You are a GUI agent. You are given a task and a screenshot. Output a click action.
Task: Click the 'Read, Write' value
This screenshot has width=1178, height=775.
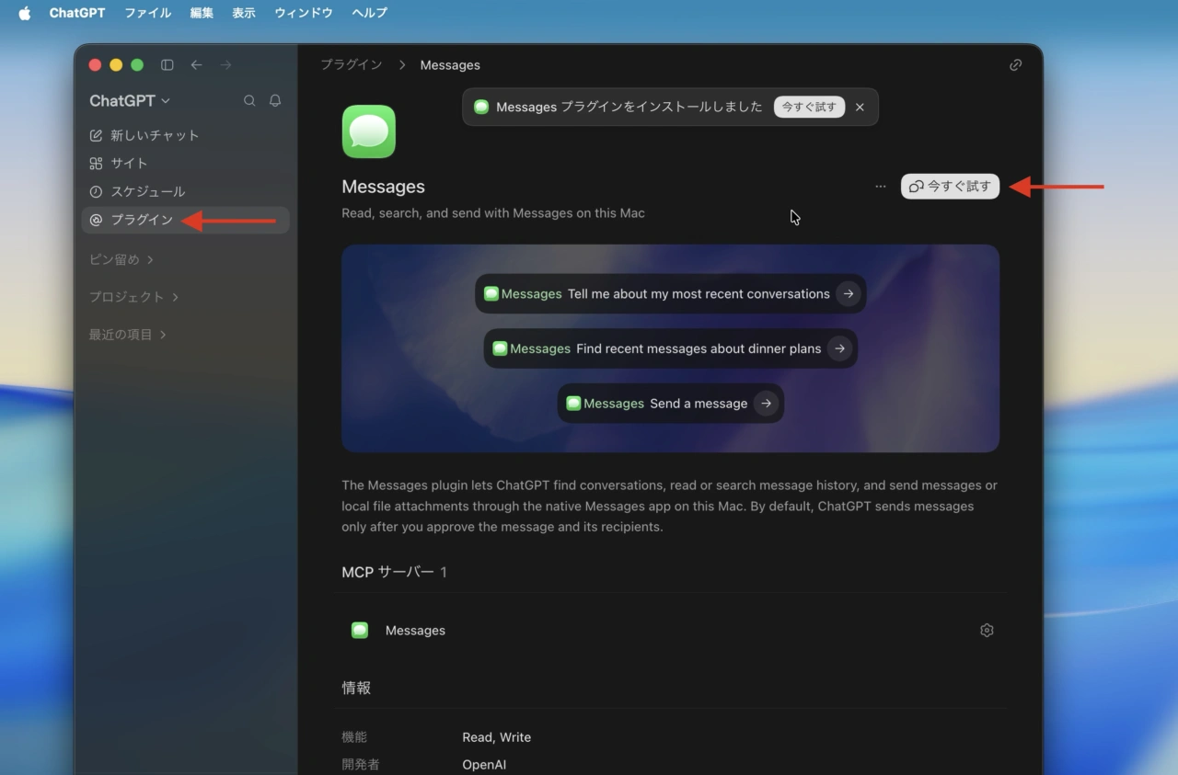[x=496, y=737]
